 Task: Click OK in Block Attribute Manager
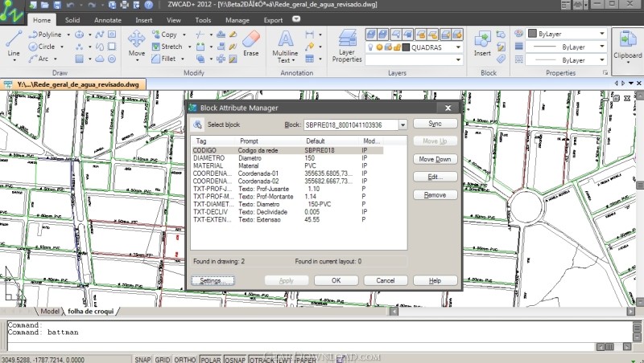[x=336, y=280]
